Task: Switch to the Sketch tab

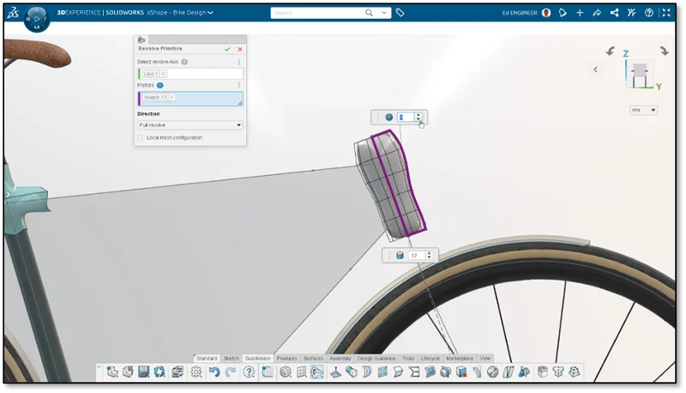Action: (232, 358)
